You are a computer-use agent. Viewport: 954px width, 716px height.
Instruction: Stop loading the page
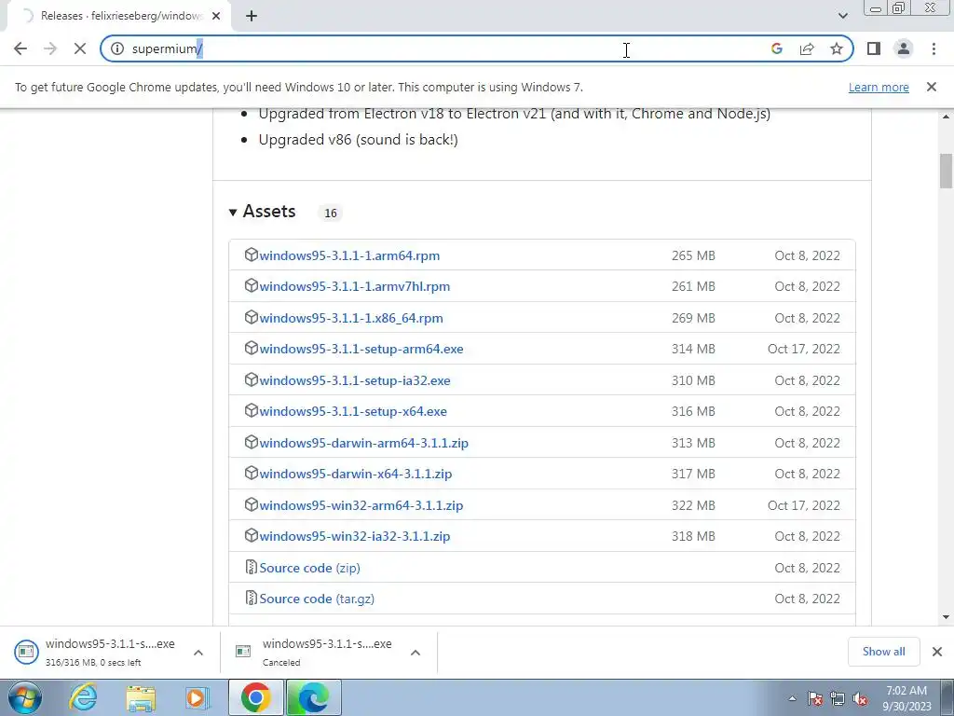click(x=80, y=48)
